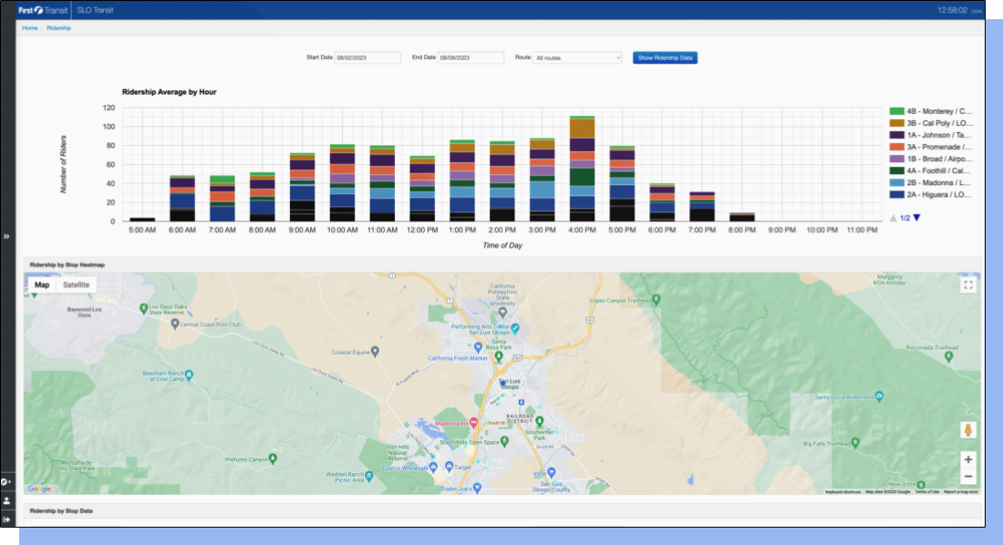Viewport: 1003px width, 545px height.
Task: Switch heatmap to Map view tab
Action: pos(42,284)
